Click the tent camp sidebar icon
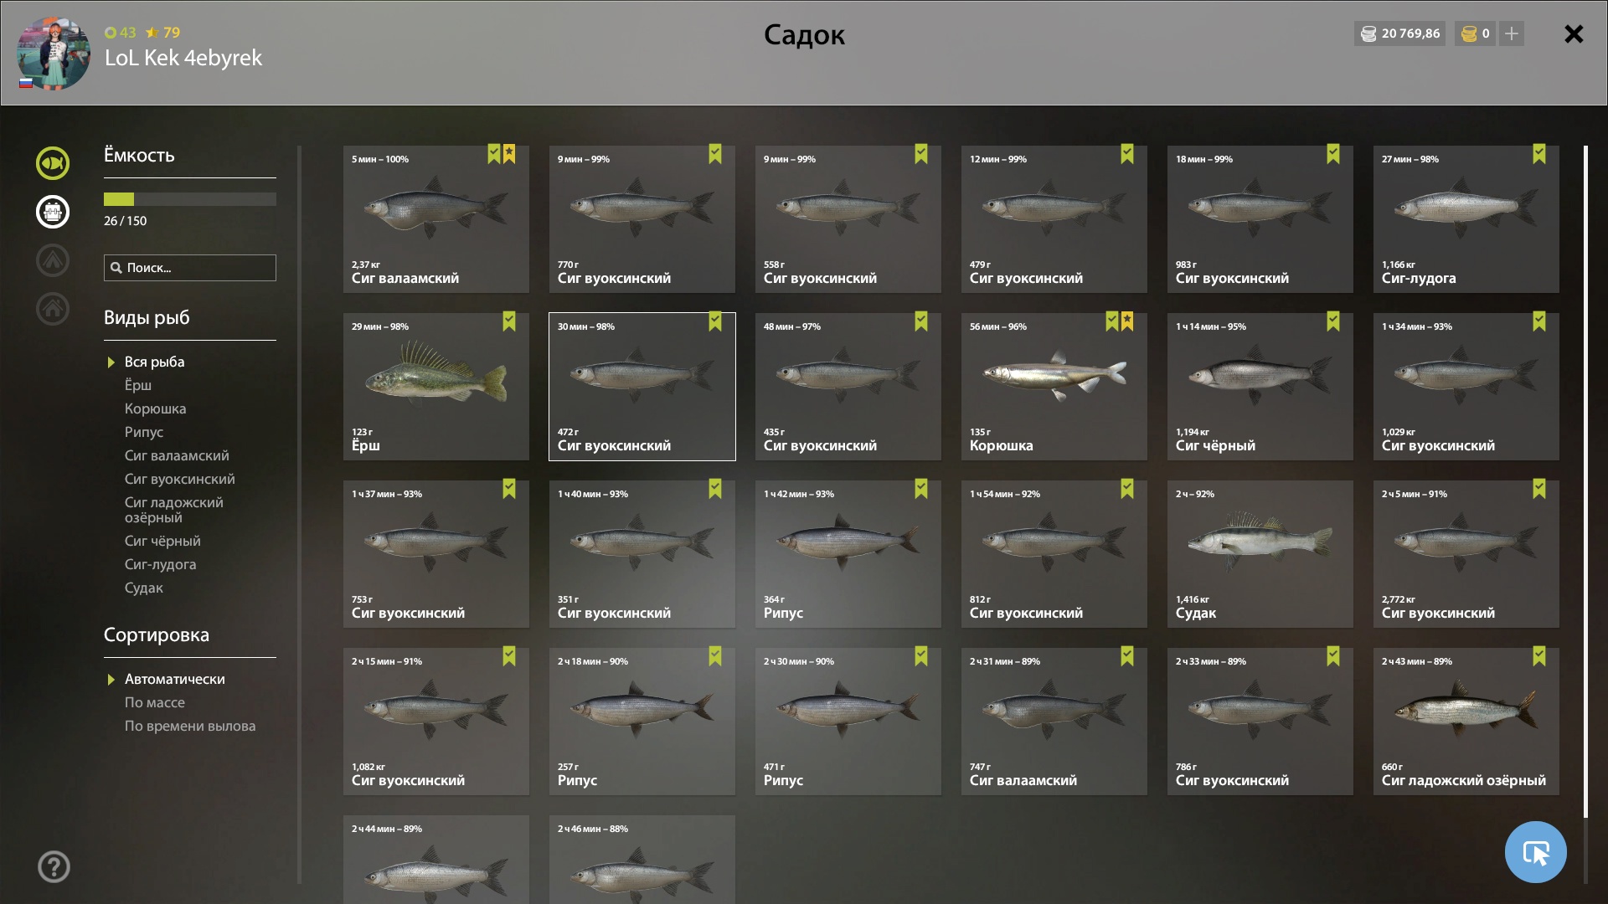Viewport: 1608px width, 904px height. point(53,260)
